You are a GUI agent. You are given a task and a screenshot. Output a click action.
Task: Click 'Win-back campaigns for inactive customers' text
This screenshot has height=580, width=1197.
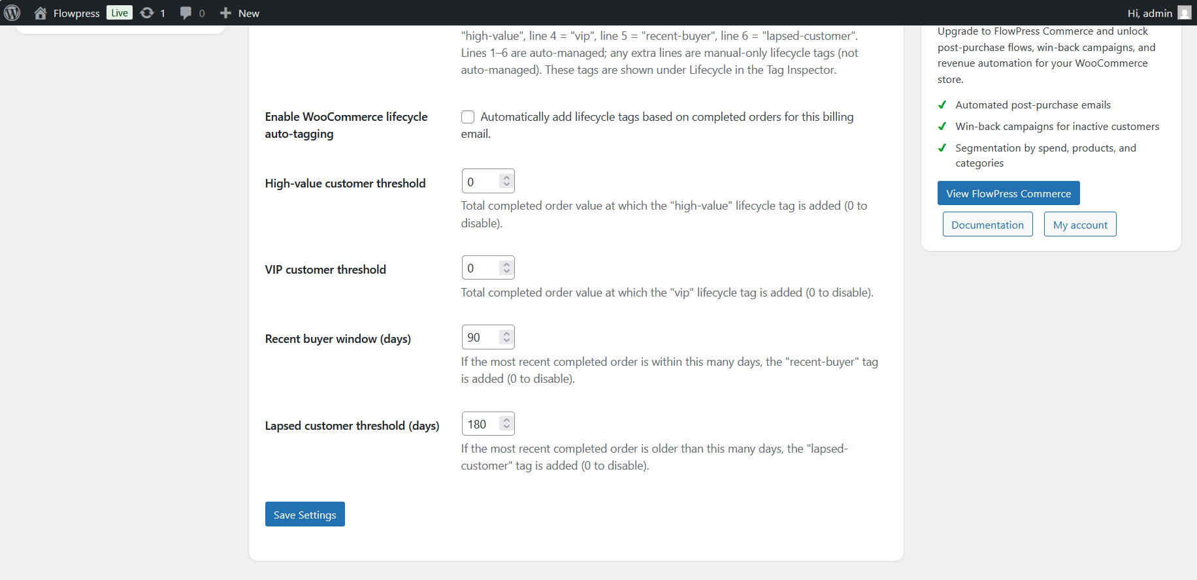click(1057, 127)
